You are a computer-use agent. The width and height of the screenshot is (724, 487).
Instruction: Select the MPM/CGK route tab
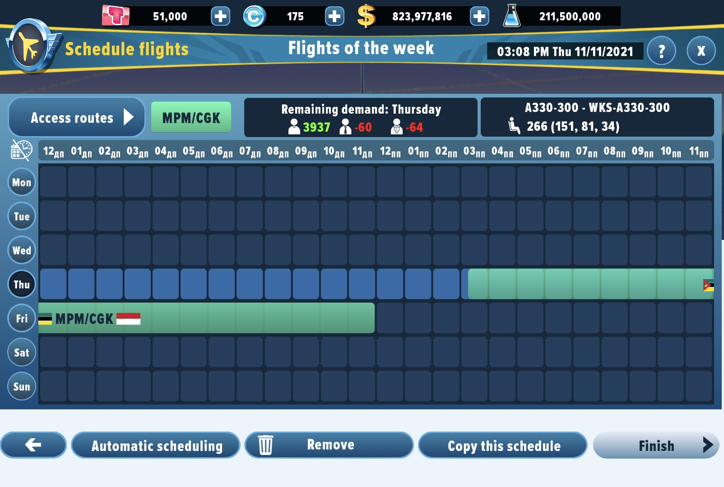[x=191, y=118]
